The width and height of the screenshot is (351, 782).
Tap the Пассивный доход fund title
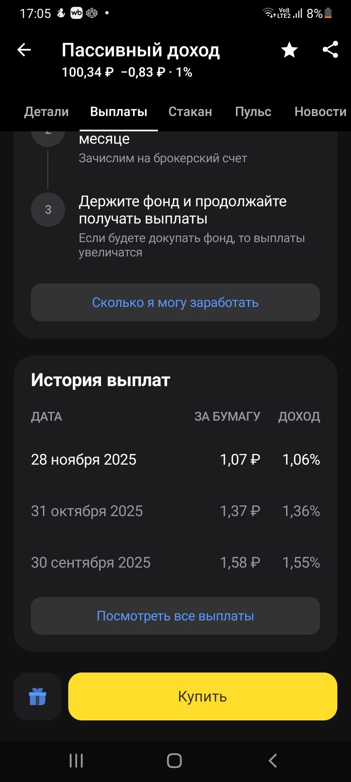coord(141,51)
